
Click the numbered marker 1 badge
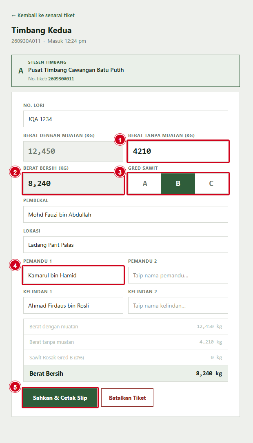click(x=120, y=140)
